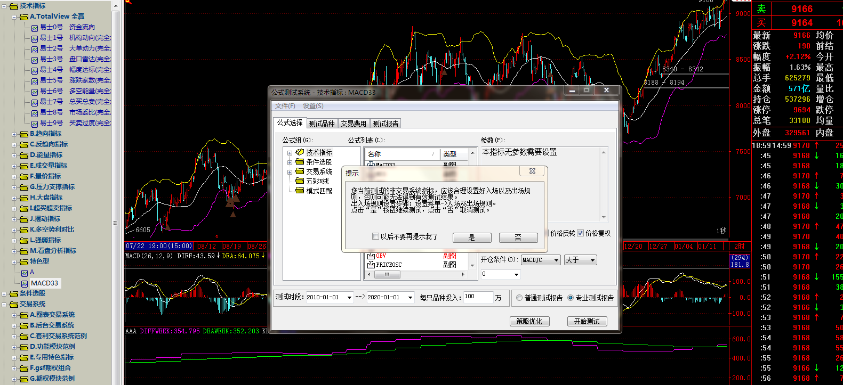Click the parameter panel scroll-down arrow

(604, 217)
